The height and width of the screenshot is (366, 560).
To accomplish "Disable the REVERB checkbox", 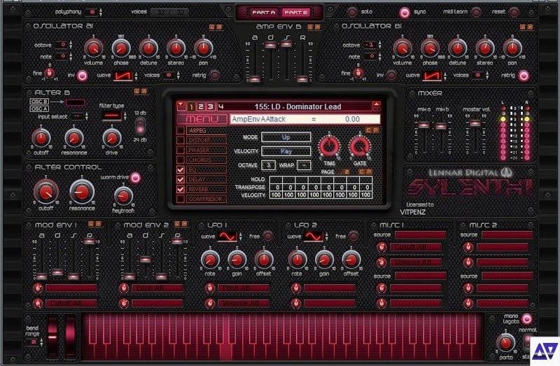I will coord(181,189).
